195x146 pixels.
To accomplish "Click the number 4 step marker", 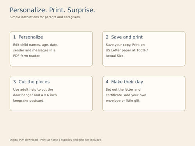I will (107, 82).
